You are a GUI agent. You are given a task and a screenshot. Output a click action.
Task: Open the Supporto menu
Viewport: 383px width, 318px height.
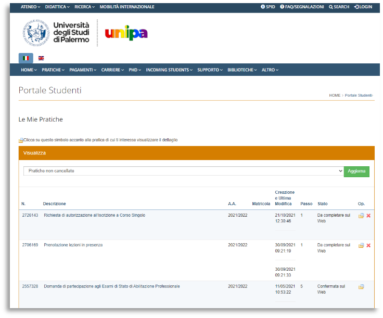210,70
